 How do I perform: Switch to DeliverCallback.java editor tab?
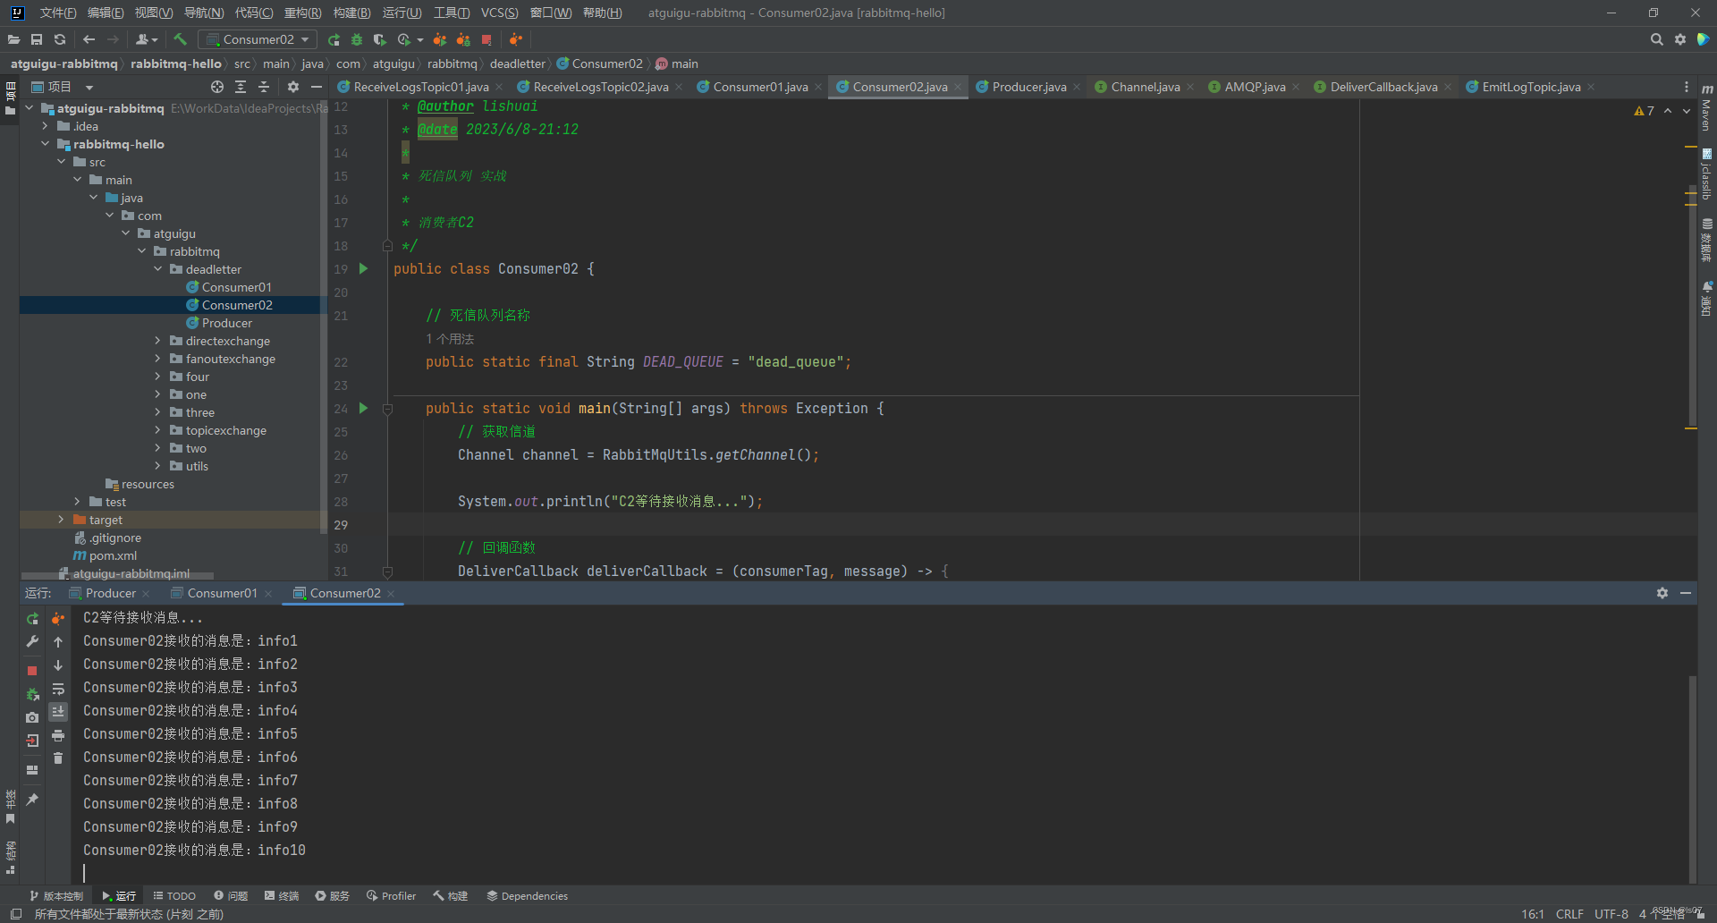pyautogui.click(x=1383, y=87)
